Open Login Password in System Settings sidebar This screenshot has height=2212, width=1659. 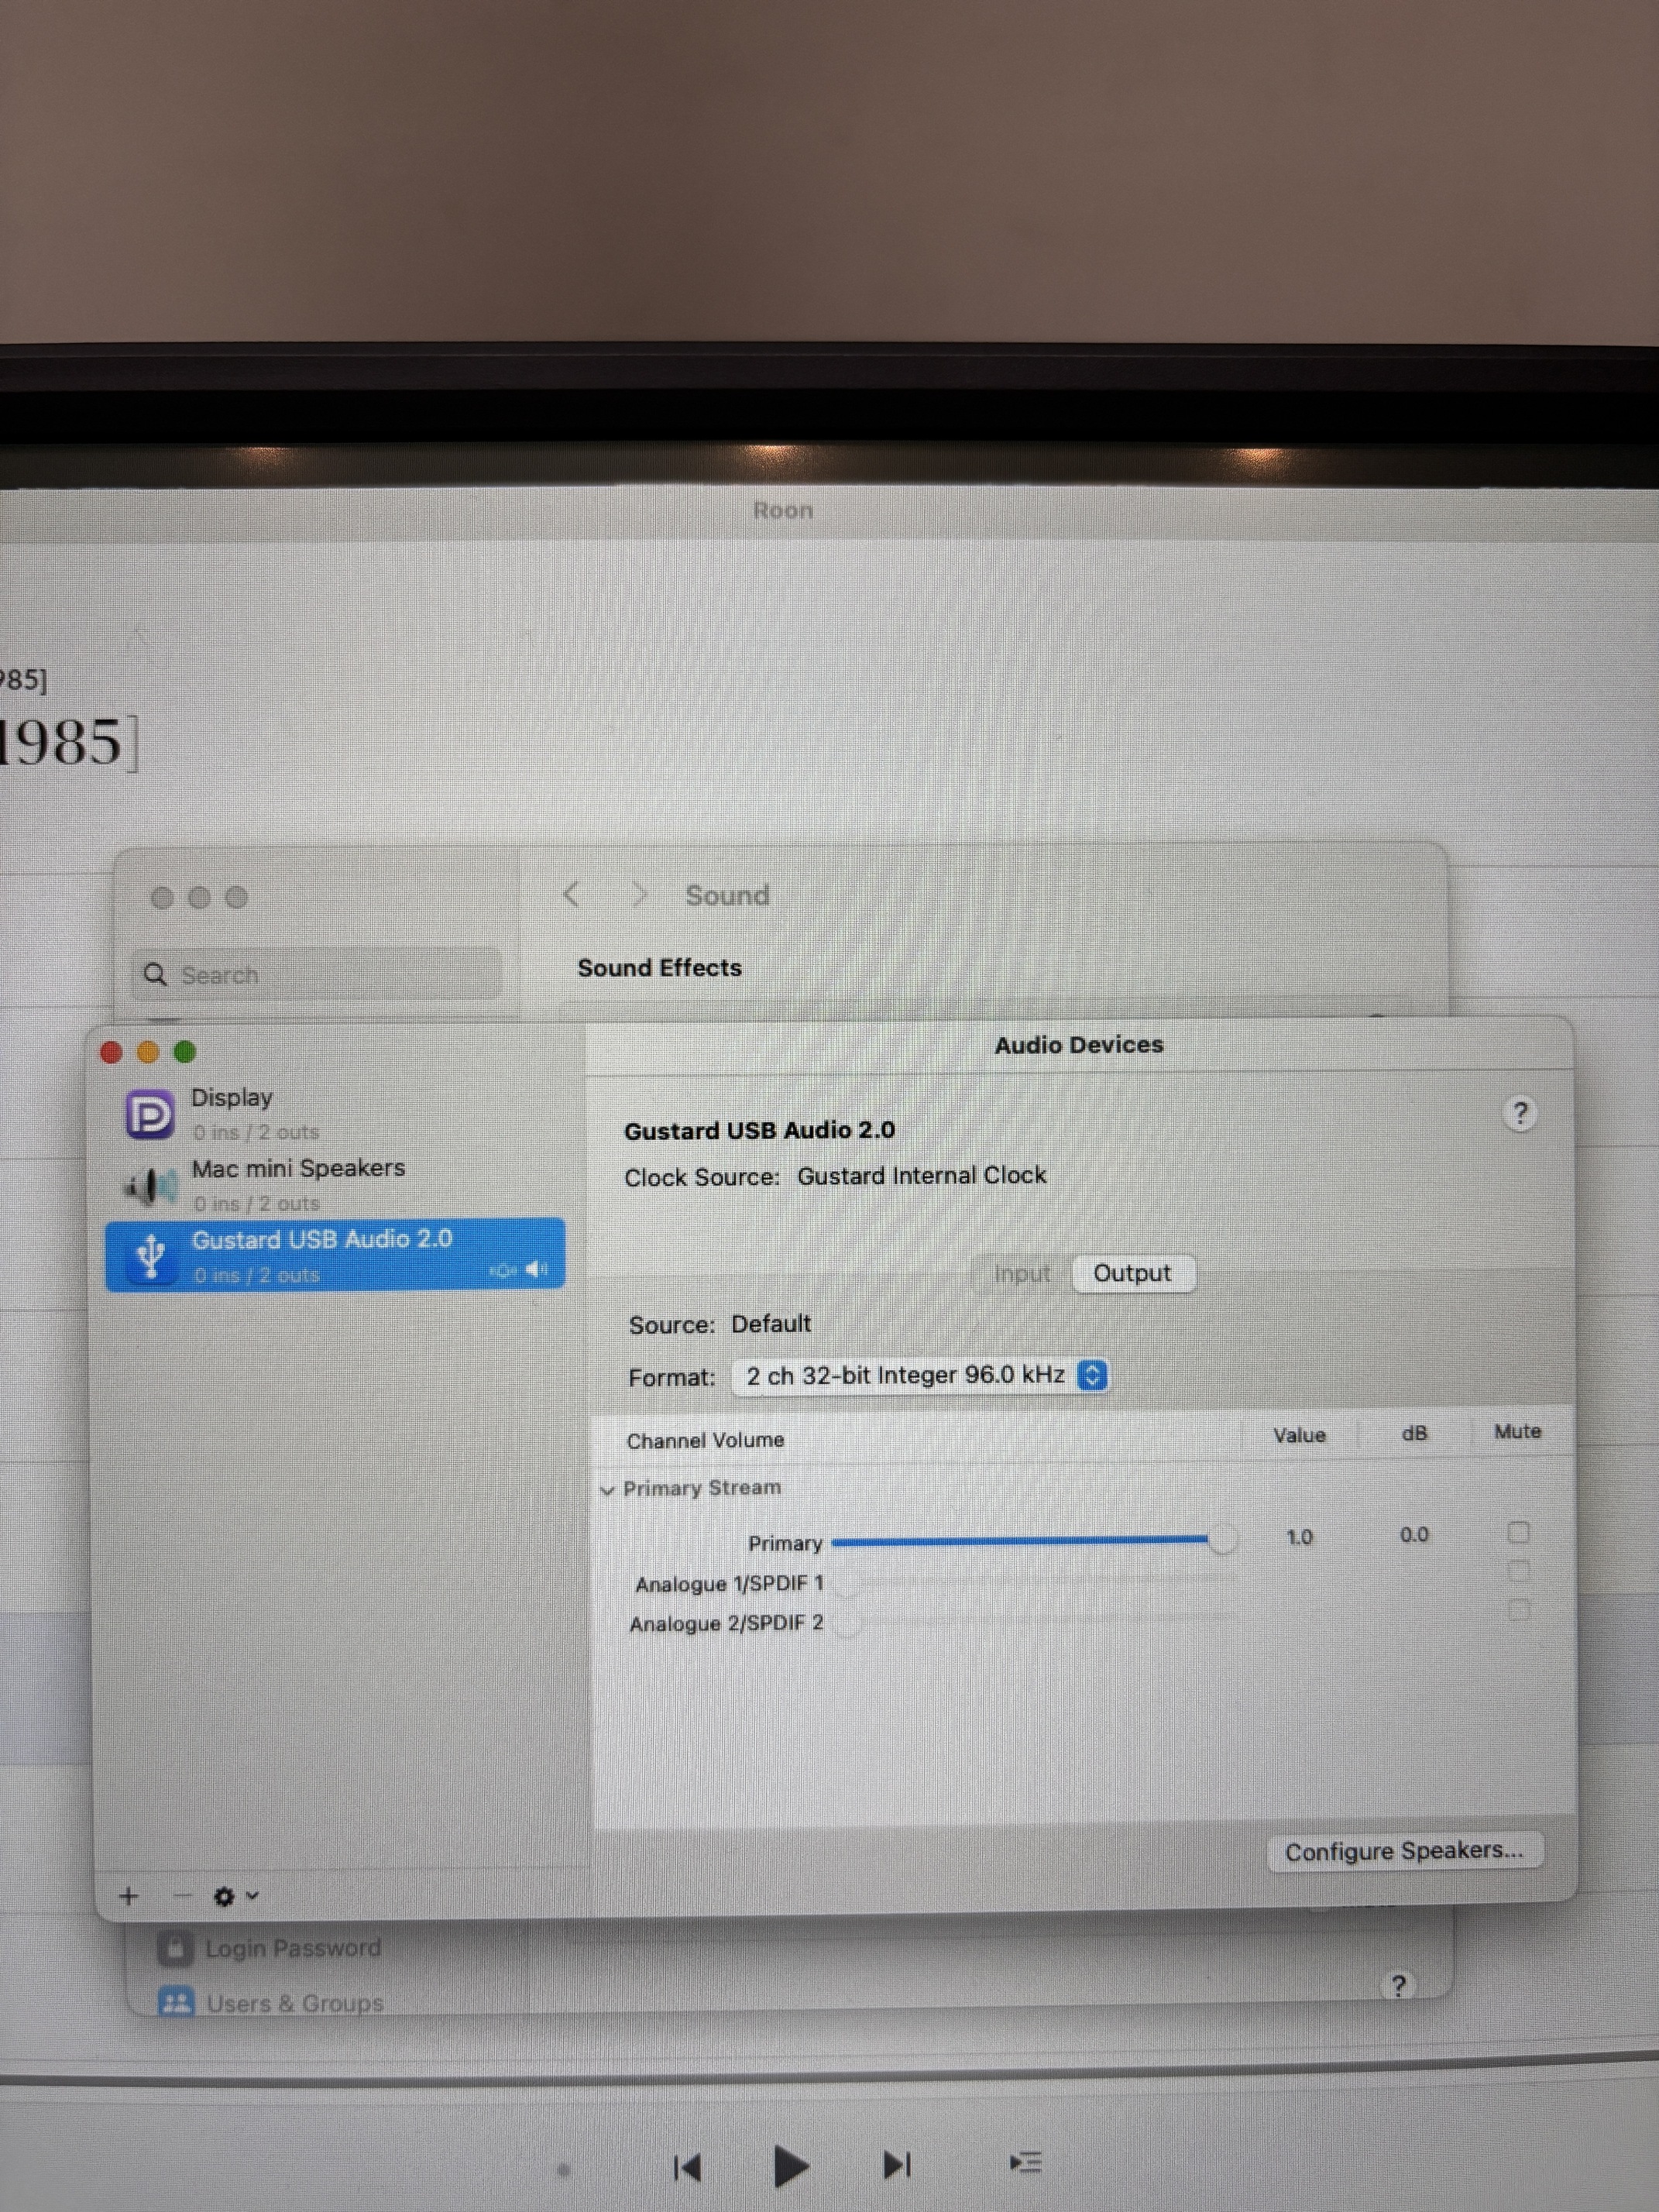pos(270,1948)
